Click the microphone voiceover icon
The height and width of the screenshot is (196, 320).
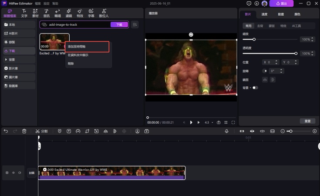click(x=226, y=131)
